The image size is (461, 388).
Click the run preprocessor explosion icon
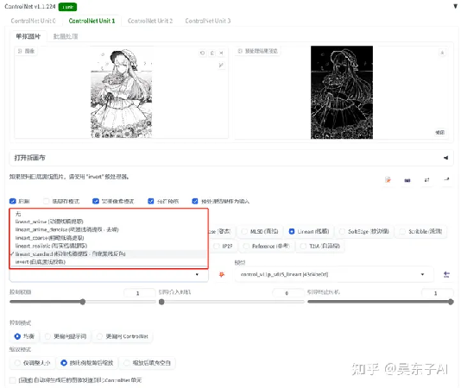pos(222,274)
